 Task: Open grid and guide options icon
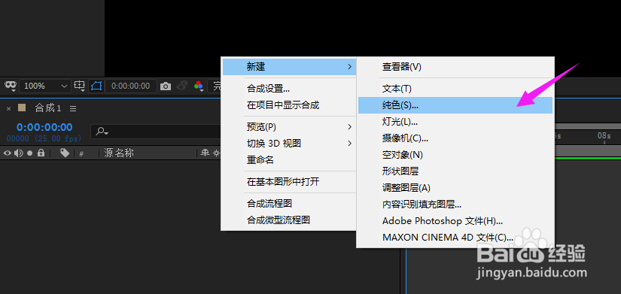click(80, 86)
